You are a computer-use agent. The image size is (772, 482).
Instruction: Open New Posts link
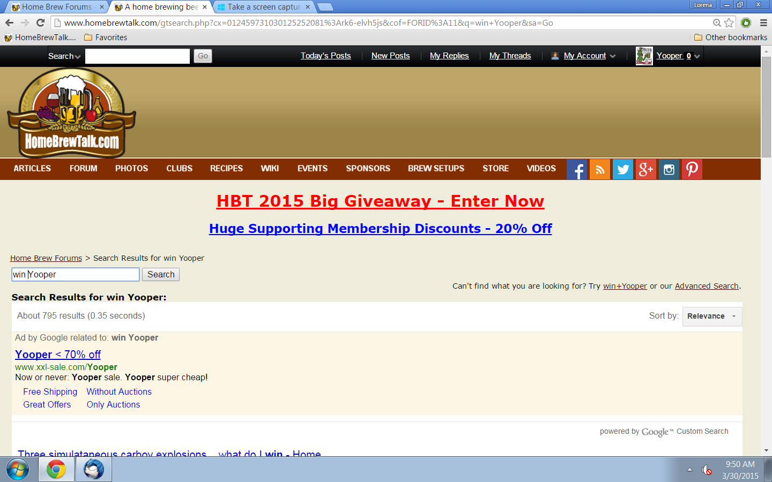(390, 56)
